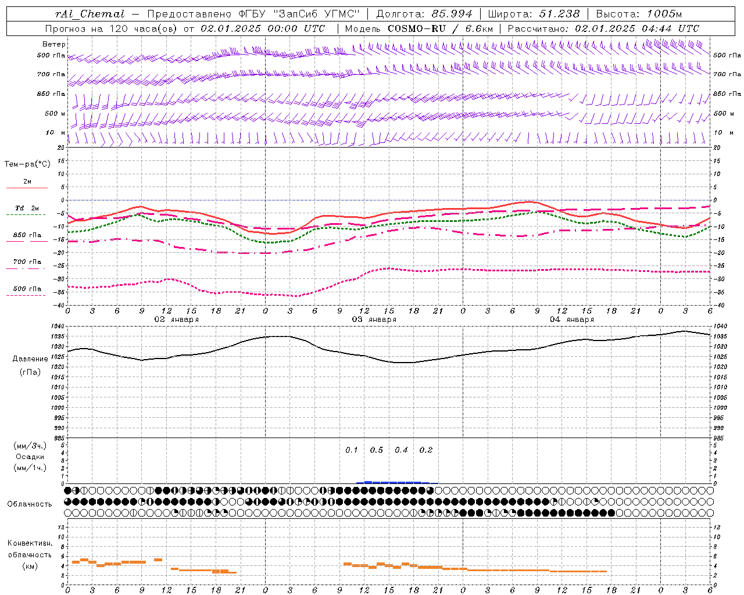
Task: Click the Конвективн. label text
Action: click(30, 543)
